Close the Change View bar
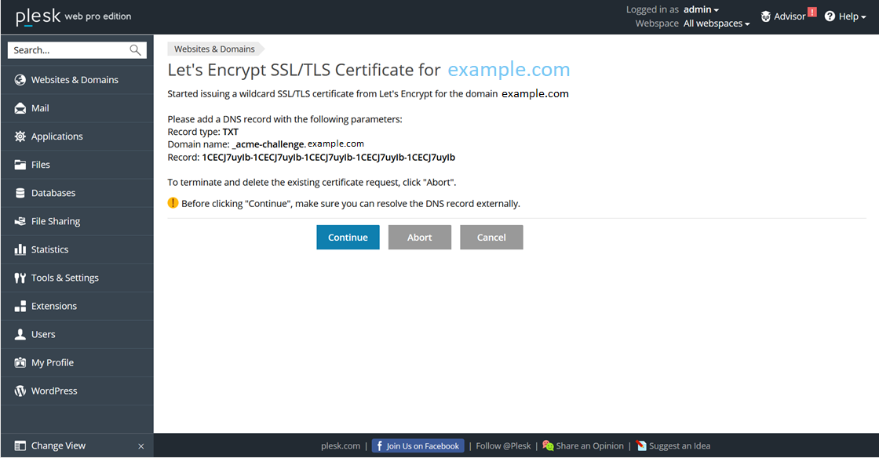This screenshot has width=879, height=458. coord(141,446)
